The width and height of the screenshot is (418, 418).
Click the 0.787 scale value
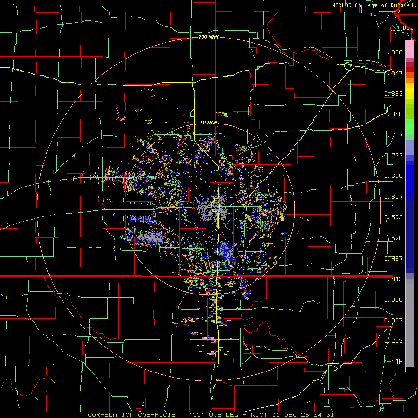(x=393, y=135)
